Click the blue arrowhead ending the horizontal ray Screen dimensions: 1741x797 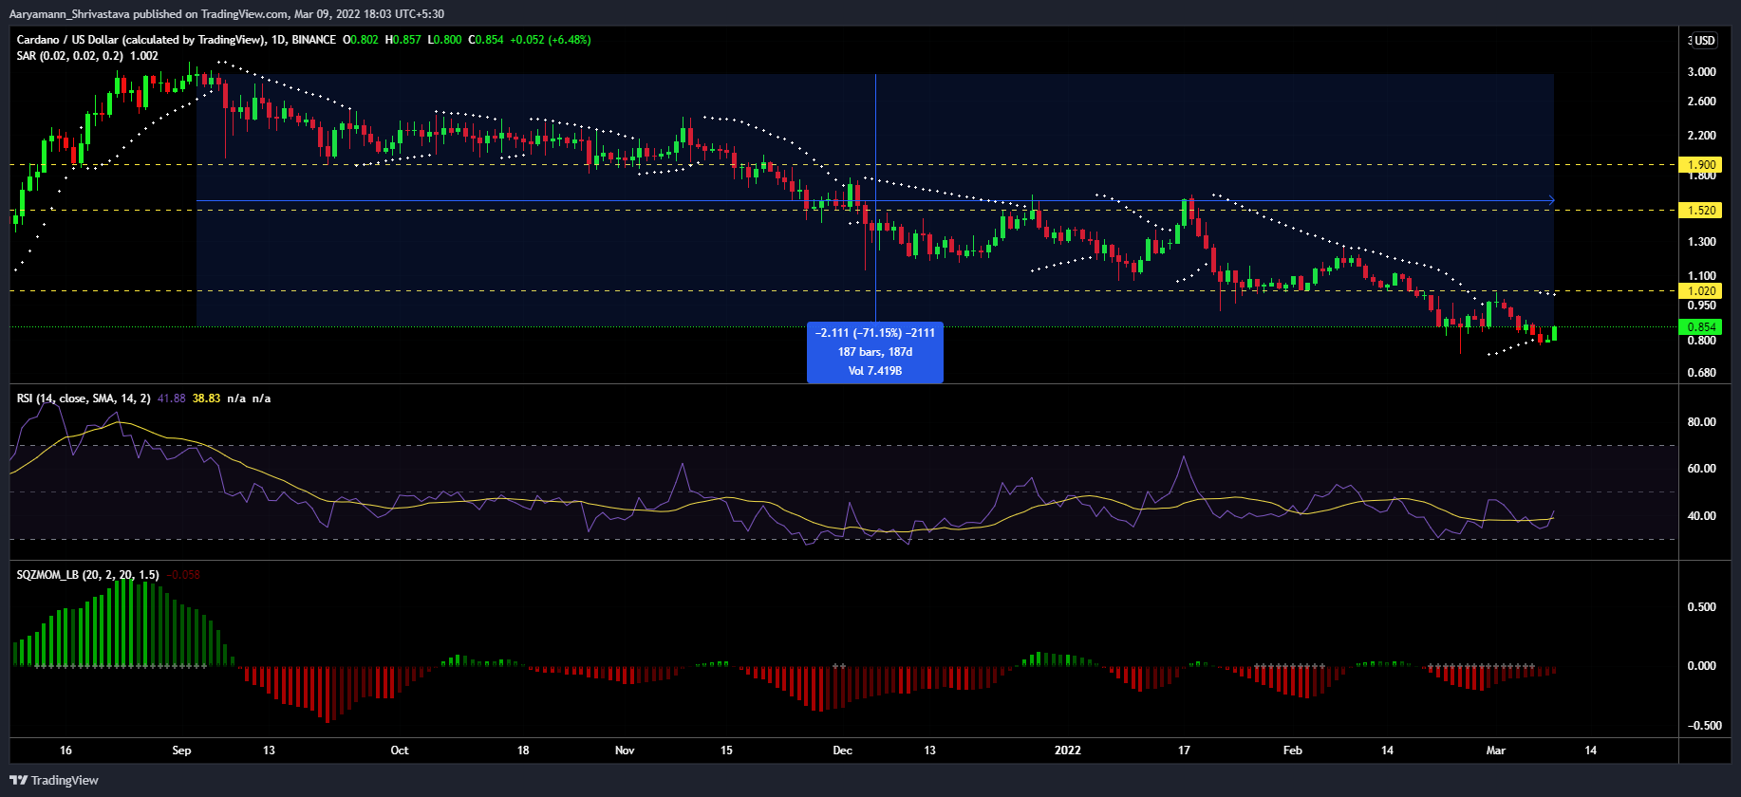[1551, 200]
